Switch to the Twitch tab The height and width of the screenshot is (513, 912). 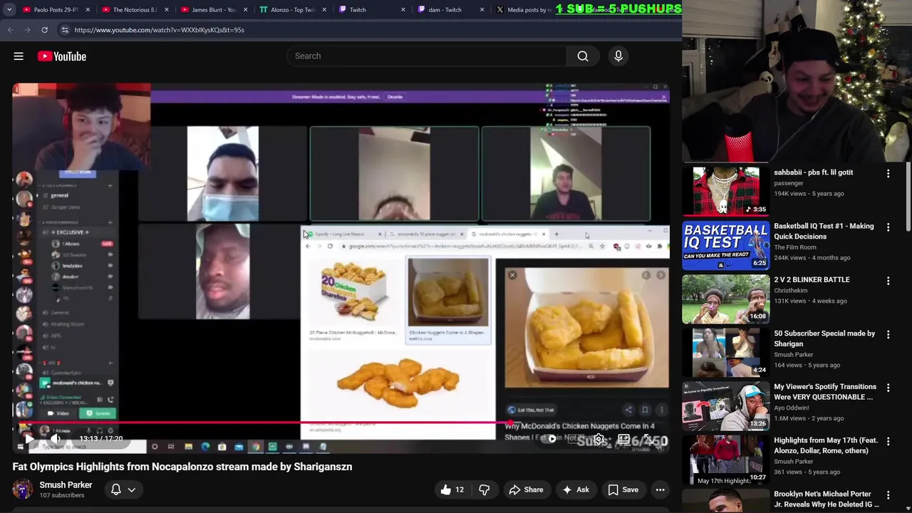point(370,10)
